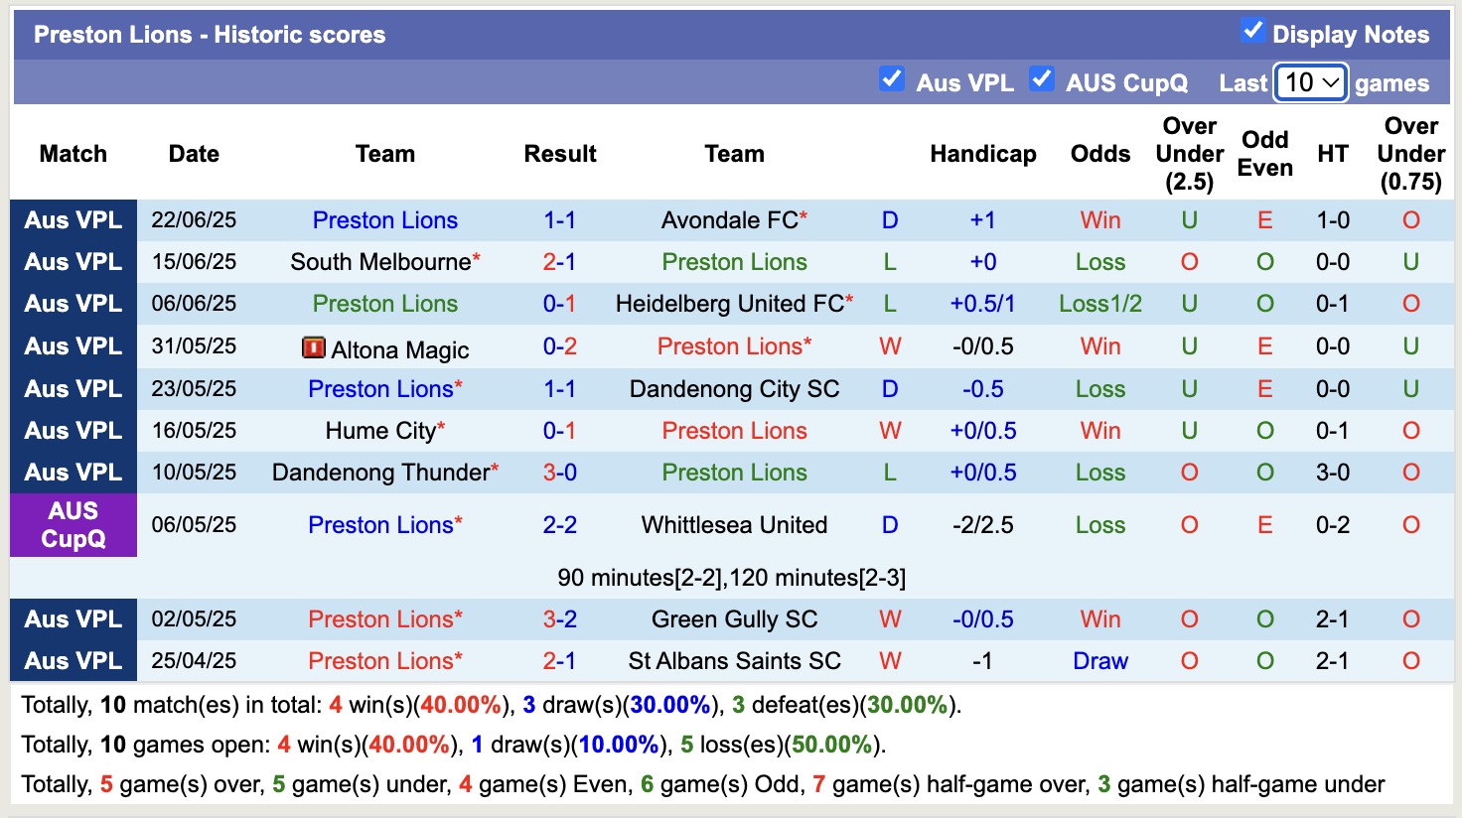Select Dandenong City SC team link

734,389
